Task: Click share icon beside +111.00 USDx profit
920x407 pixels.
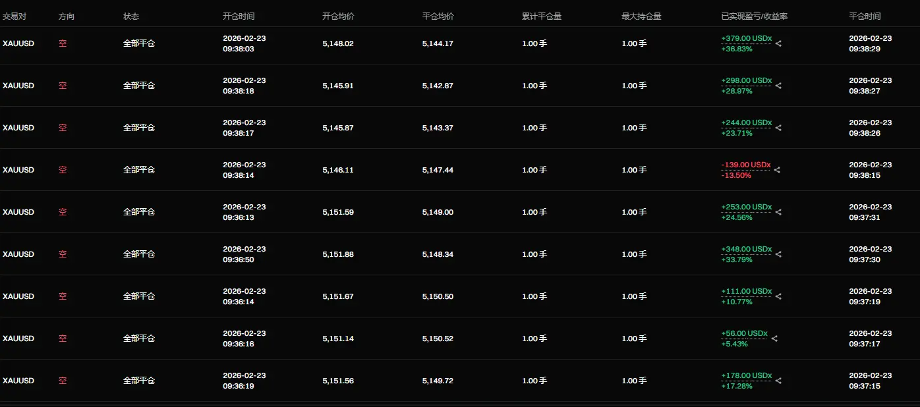Action: [x=778, y=296]
